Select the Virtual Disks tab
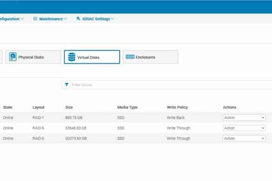 click(x=92, y=57)
